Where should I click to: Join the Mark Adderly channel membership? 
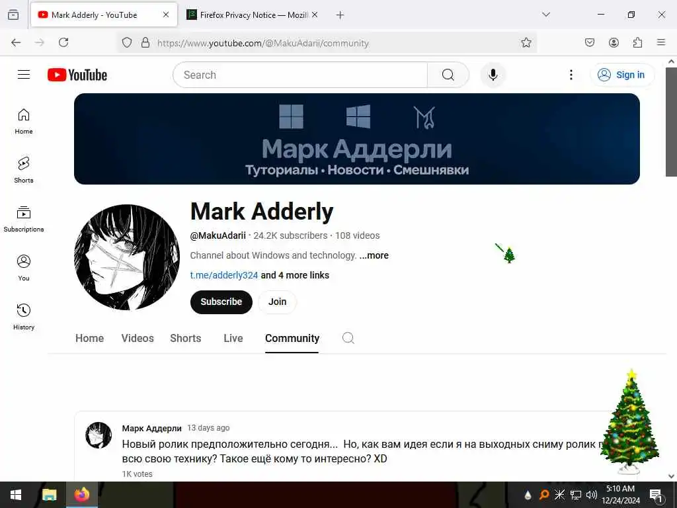coord(277,302)
